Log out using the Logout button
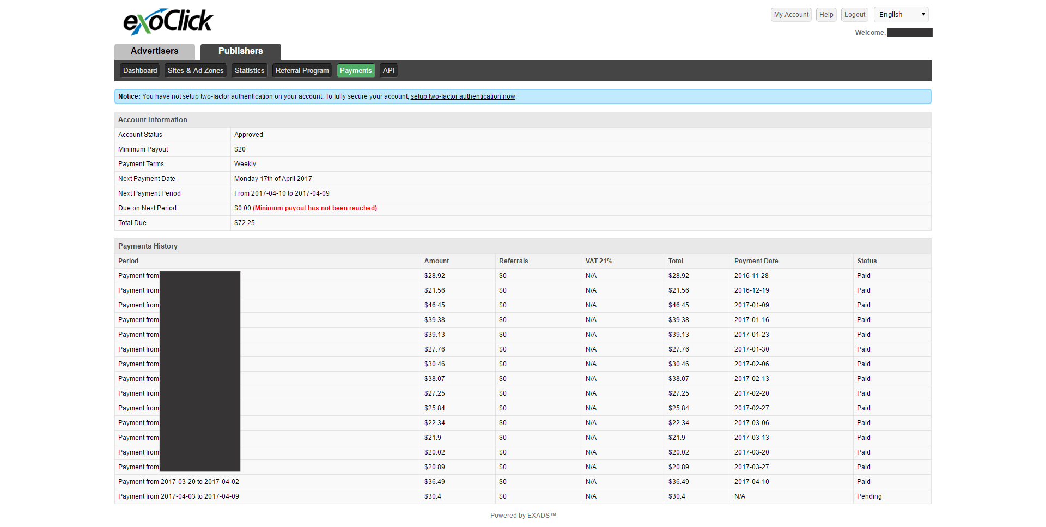This screenshot has width=1046, height=527. point(854,15)
